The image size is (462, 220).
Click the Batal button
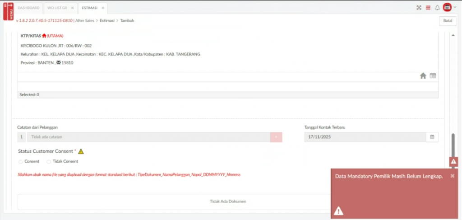pos(447,21)
